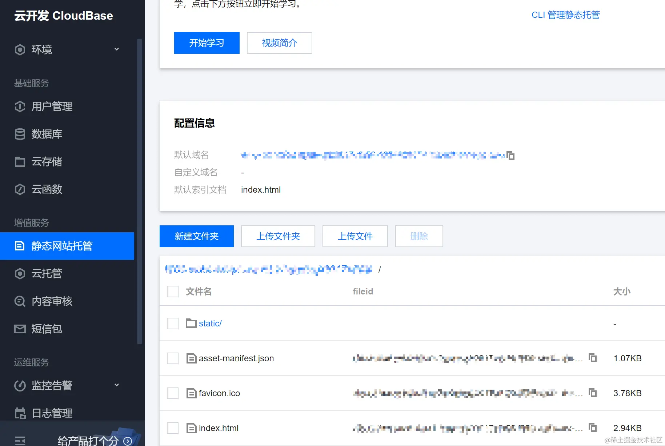Click the 用户管理 icon
665x446 pixels.
click(20, 107)
